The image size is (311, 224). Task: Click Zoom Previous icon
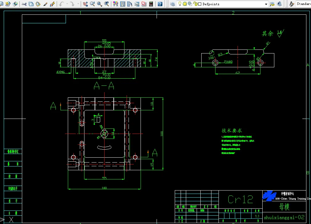click(107, 4)
